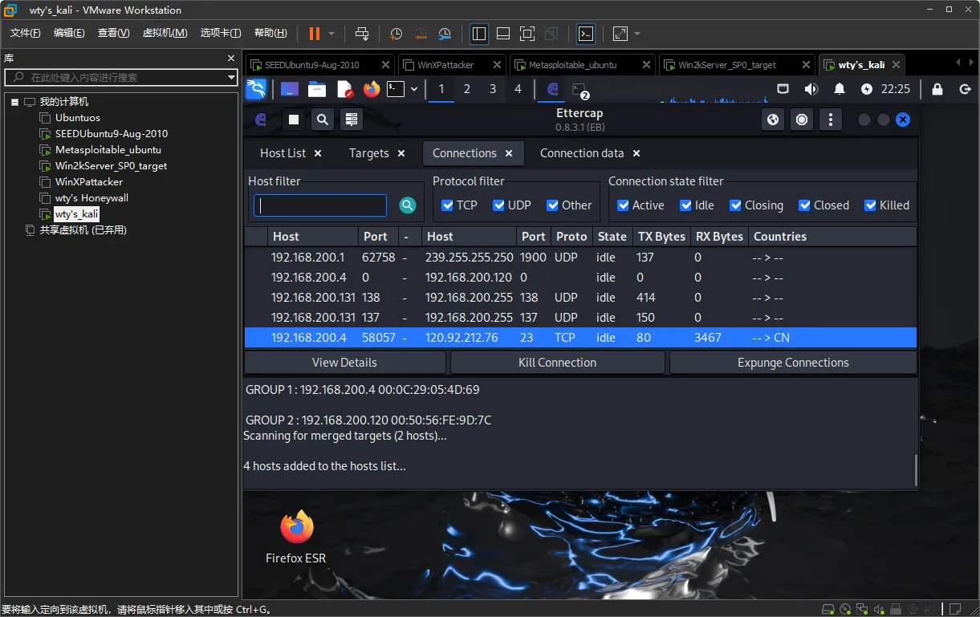Open the Kali terminal dropdown arrow
This screenshot has width=980, height=617.
pyautogui.click(x=414, y=89)
